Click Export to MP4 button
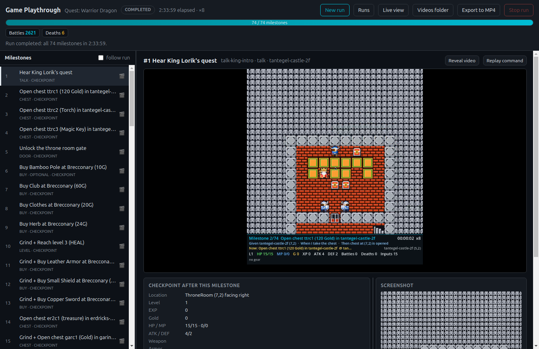The image size is (539, 349). coord(479,10)
